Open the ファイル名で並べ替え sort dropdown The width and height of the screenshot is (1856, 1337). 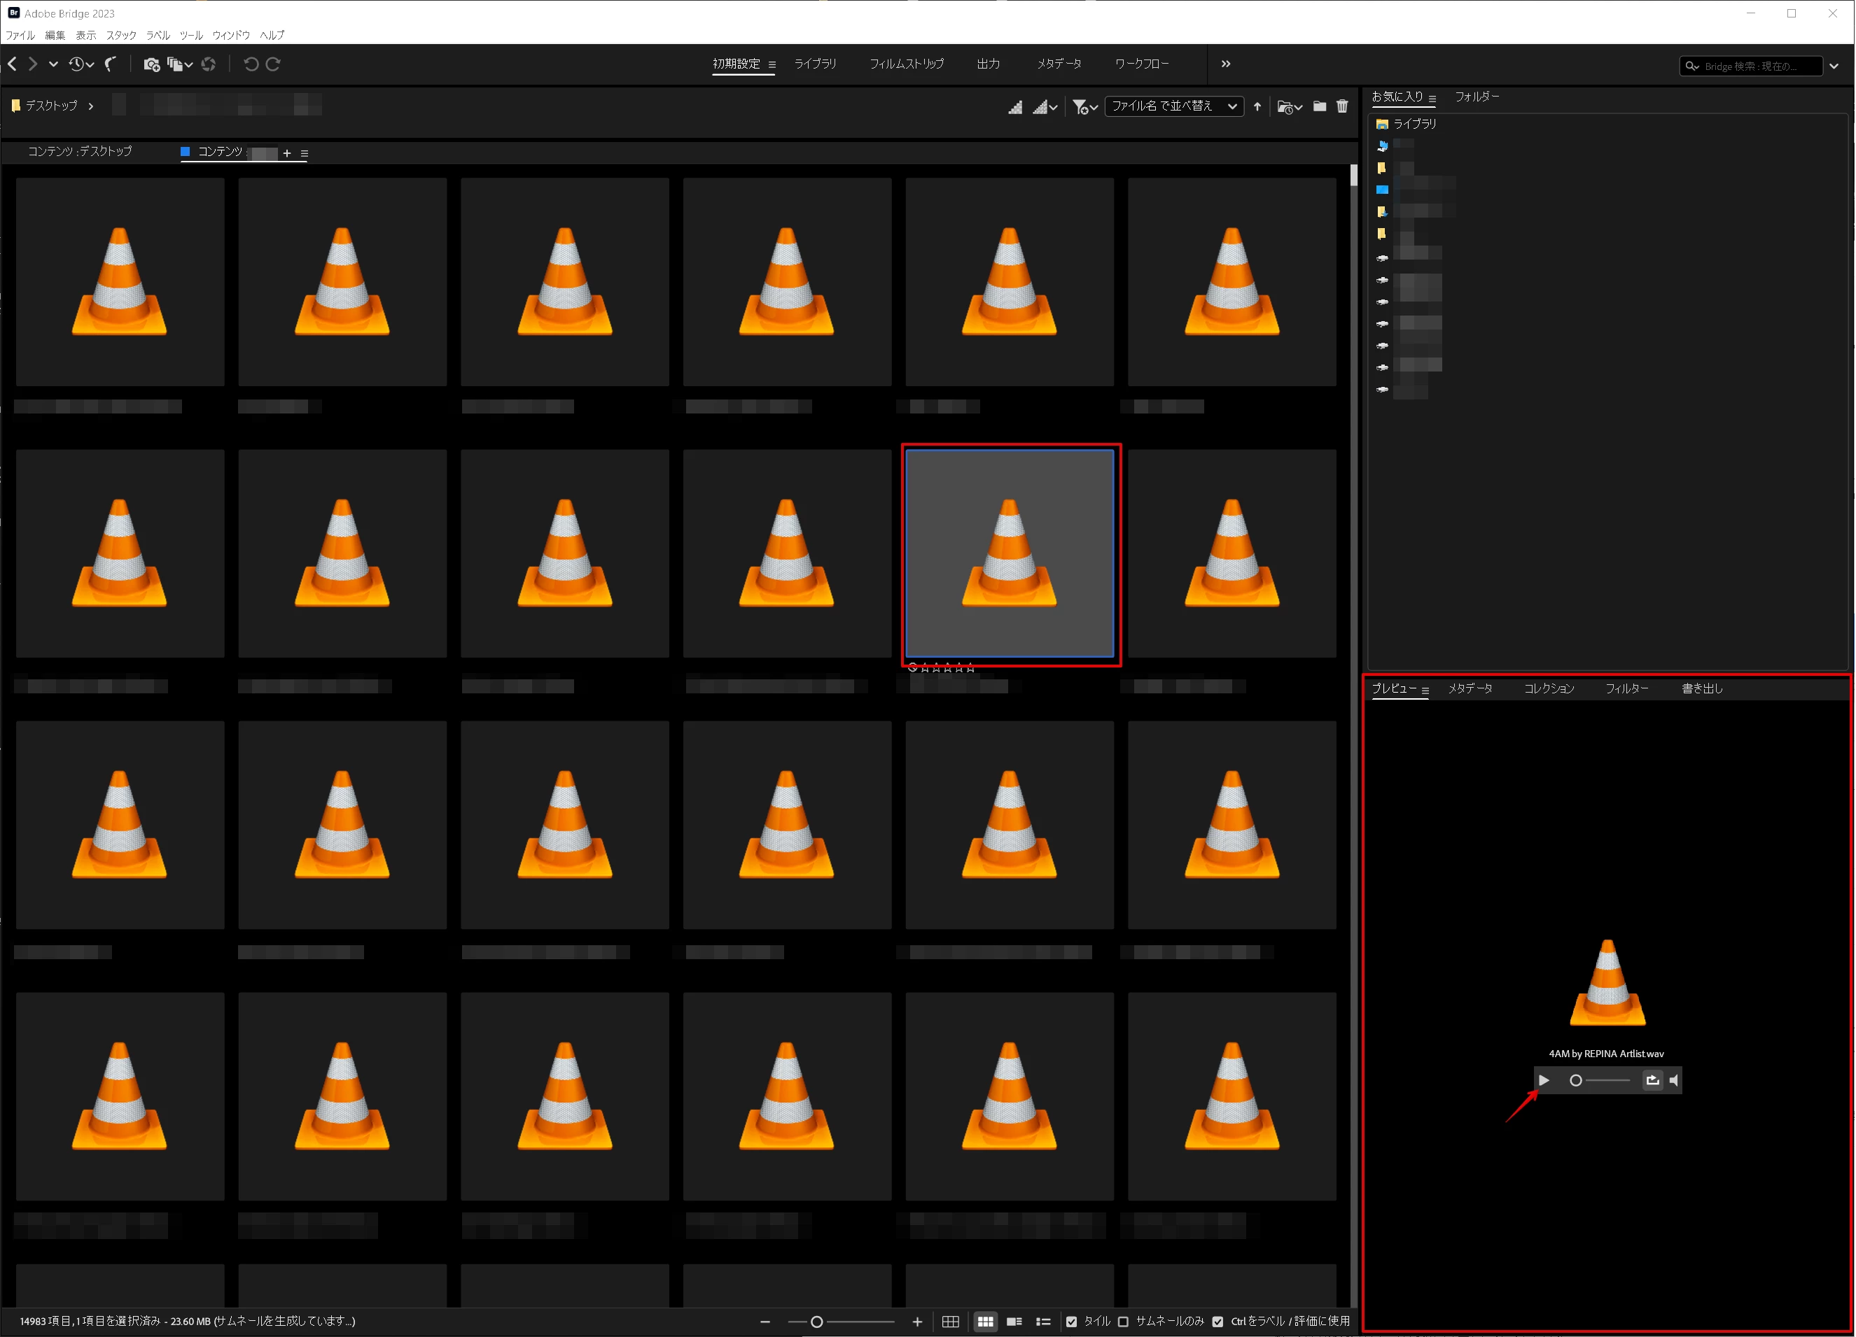click(1173, 106)
